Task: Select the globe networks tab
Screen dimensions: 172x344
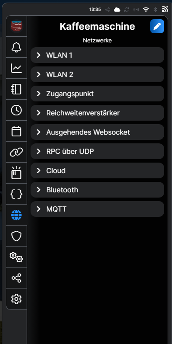Action: [x=17, y=215]
